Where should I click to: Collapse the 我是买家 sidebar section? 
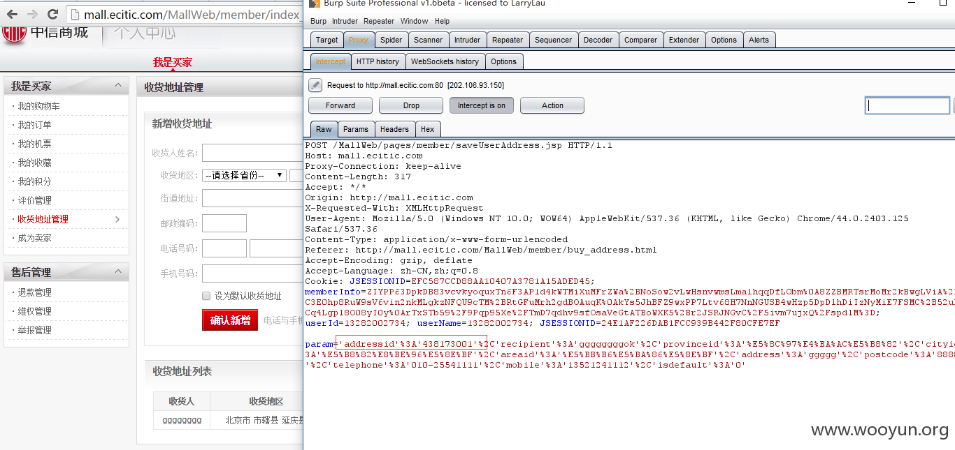[x=117, y=86]
